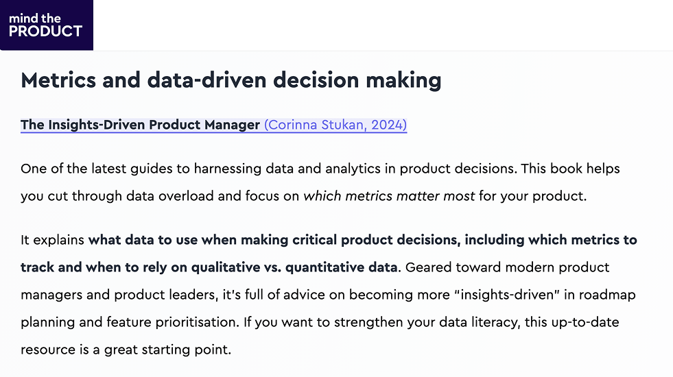The width and height of the screenshot is (673, 377).
Task: Click the phrase 'great starting point'
Action: (x=166, y=350)
